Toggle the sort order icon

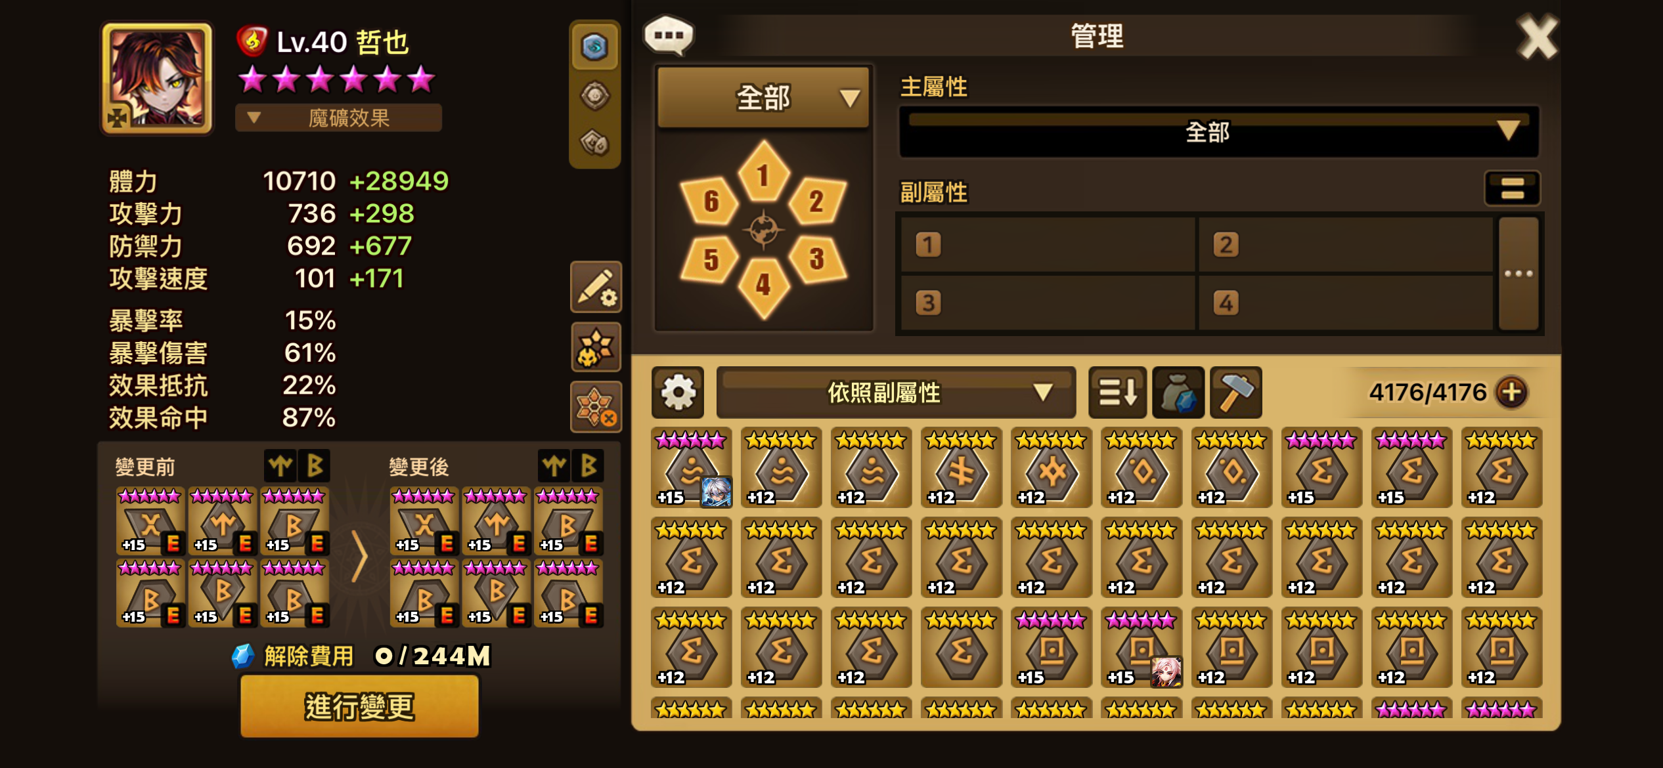point(1117,393)
